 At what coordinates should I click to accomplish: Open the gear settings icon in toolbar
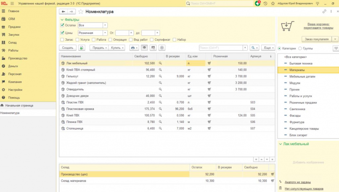162,48
